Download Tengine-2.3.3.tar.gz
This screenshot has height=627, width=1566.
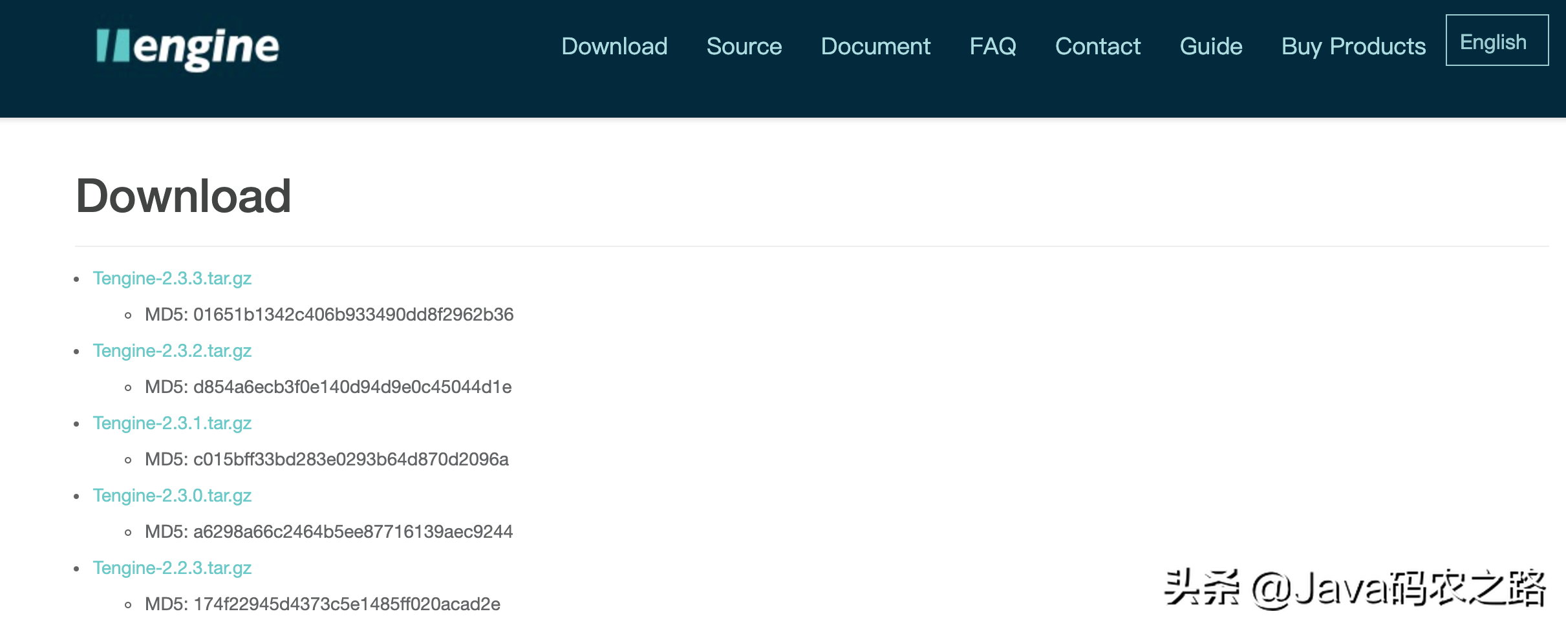tap(172, 279)
